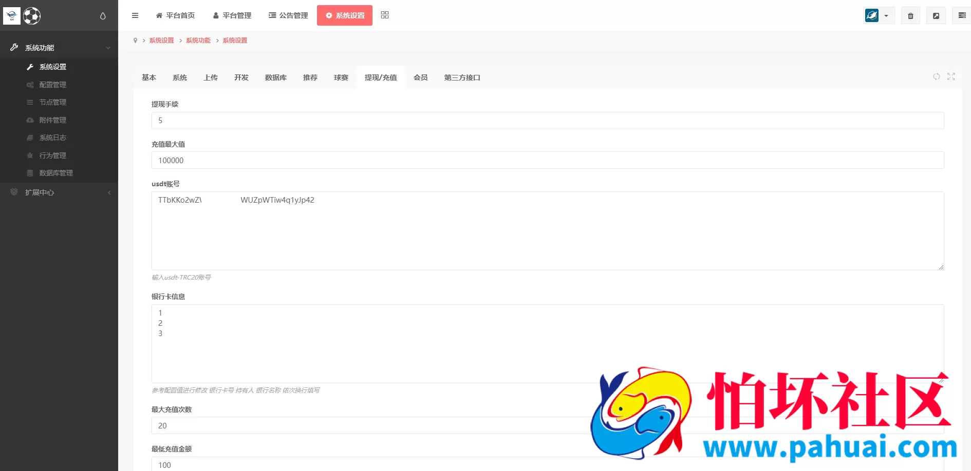The image size is (971, 471).
Task: Switch to the 第三方接口 tab
Action: pyautogui.click(x=462, y=77)
